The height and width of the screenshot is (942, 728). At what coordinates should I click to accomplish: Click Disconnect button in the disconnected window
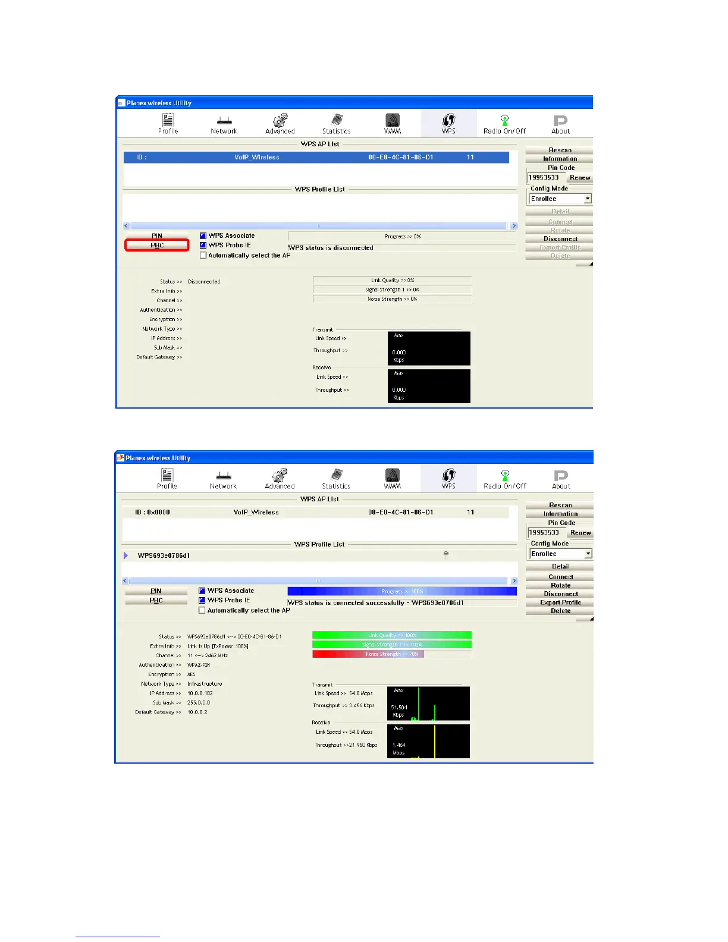point(560,238)
